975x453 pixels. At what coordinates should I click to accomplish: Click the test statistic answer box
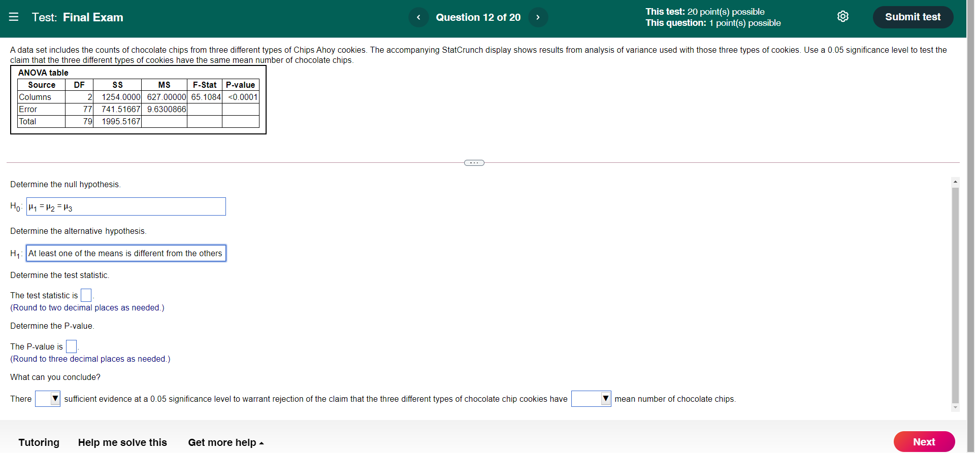[86, 295]
